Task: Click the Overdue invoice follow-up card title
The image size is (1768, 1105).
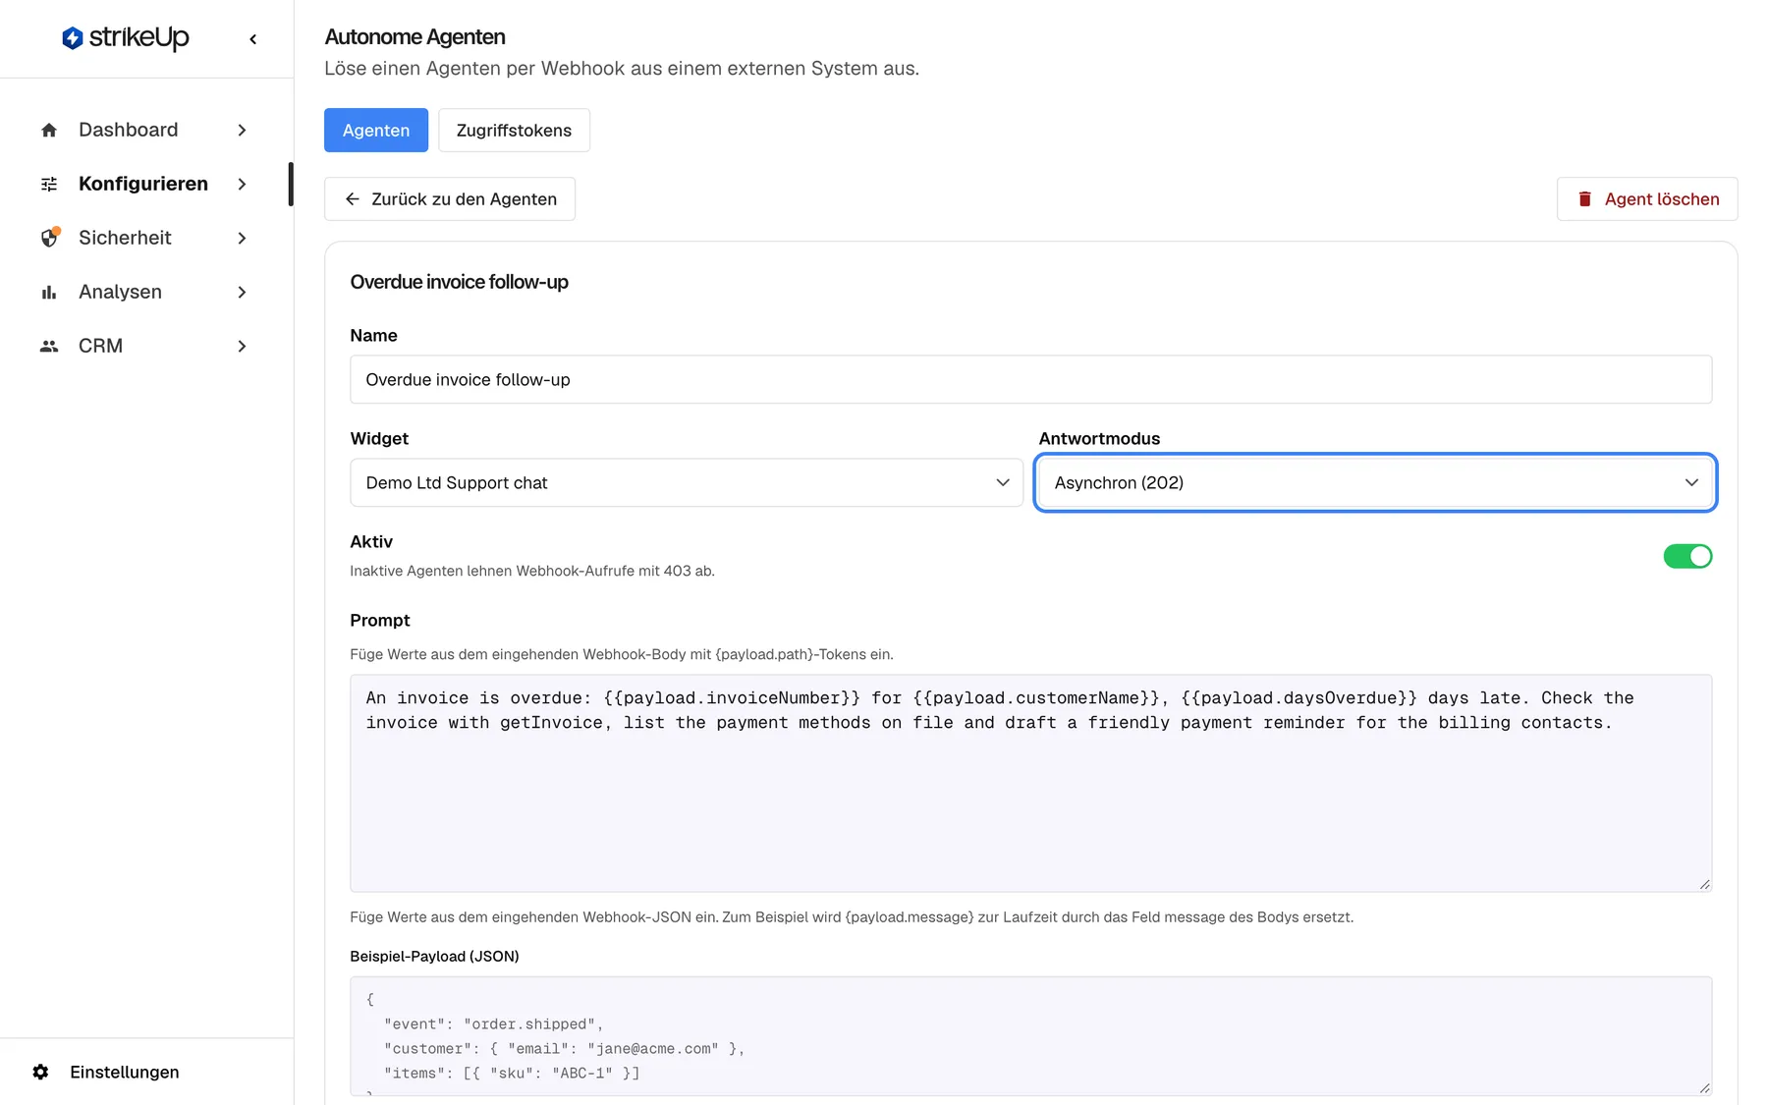Action: (459, 282)
